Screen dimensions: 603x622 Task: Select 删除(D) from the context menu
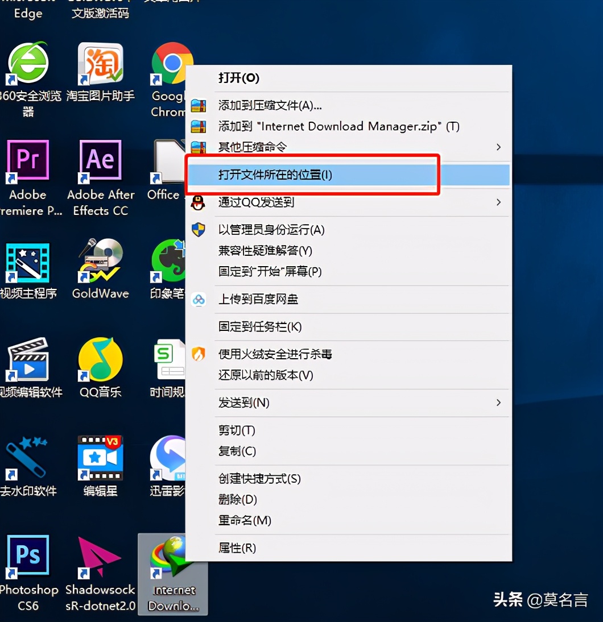pyautogui.click(x=237, y=499)
